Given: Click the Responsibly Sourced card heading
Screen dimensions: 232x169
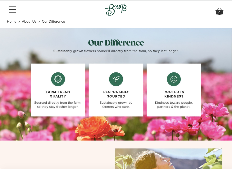Looking at the screenshot, I should point(116,94).
